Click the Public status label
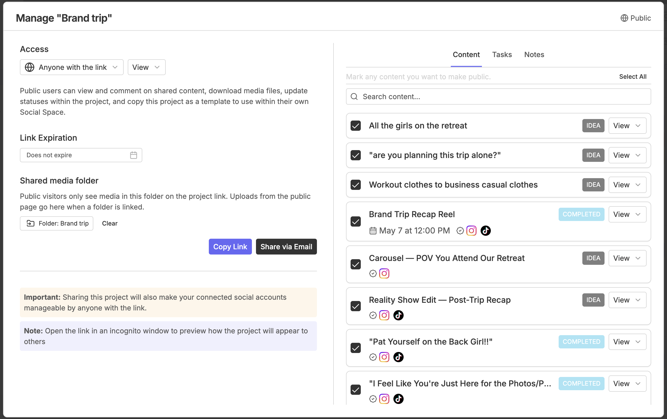 tap(640, 18)
